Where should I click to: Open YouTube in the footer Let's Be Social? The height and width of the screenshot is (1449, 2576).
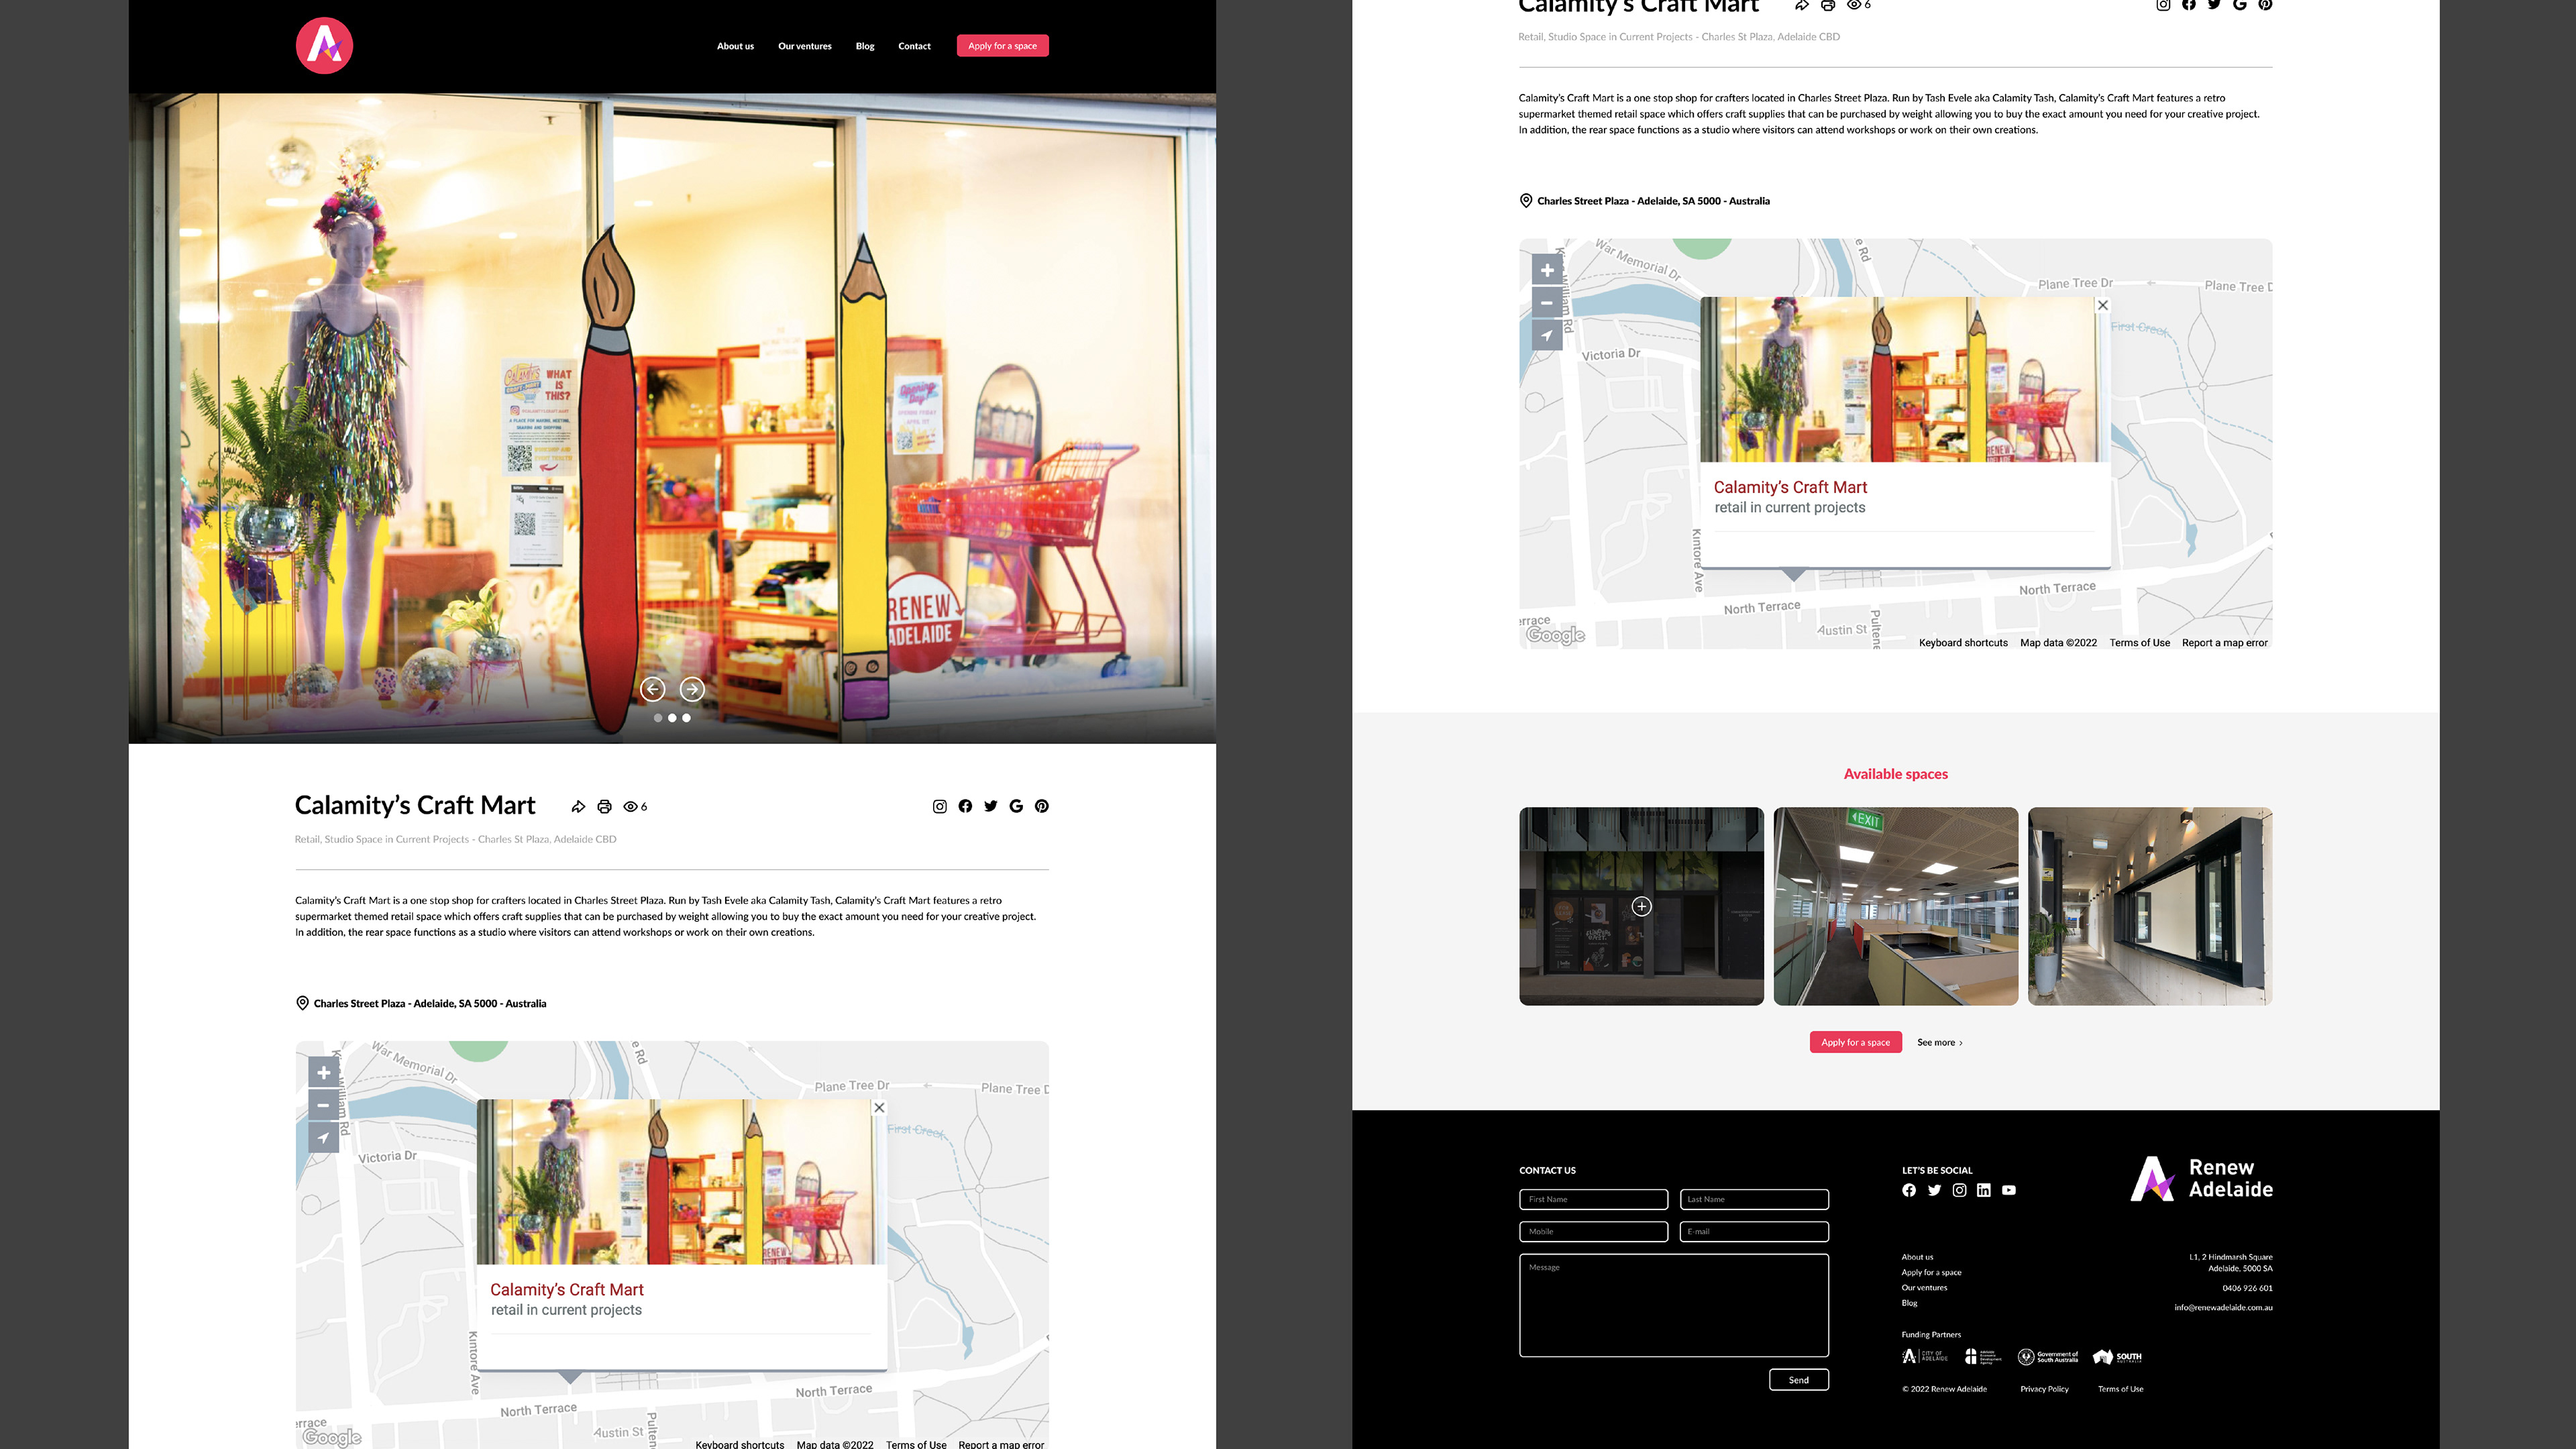(x=2009, y=1190)
